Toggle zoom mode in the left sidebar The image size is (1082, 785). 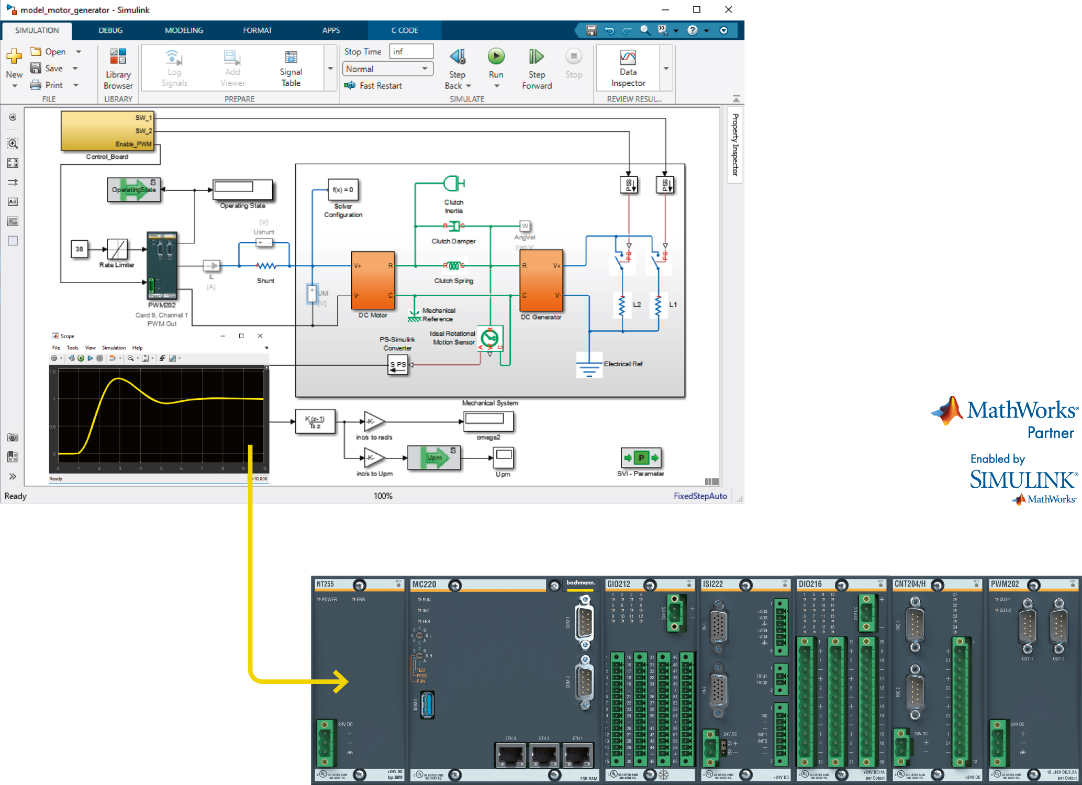13,143
